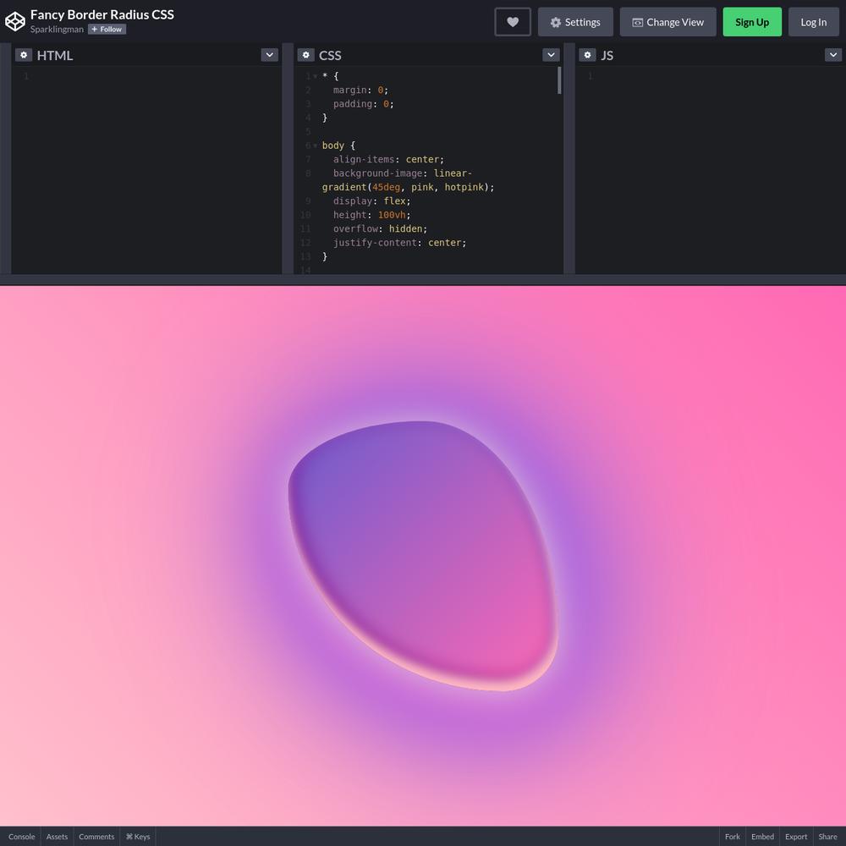
Task: Click the 'hotpink' color value in CSS
Action: pyautogui.click(x=464, y=187)
